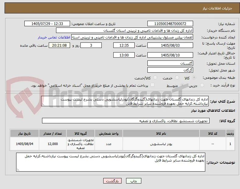240x189 pixels.
Task: Select the کالا/خدمت radio button
Action: pos(155,78)
